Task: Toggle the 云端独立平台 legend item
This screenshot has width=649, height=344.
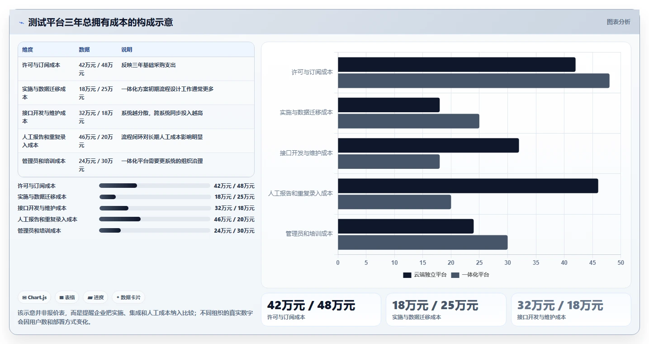Action: [425, 275]
